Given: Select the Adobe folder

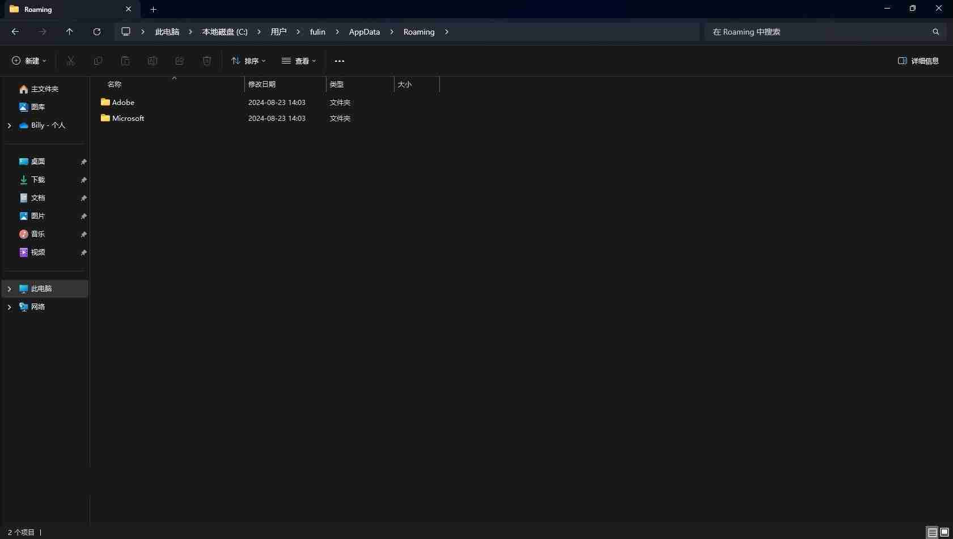Looking at the screenshot, I should click(x=123, y=103).
